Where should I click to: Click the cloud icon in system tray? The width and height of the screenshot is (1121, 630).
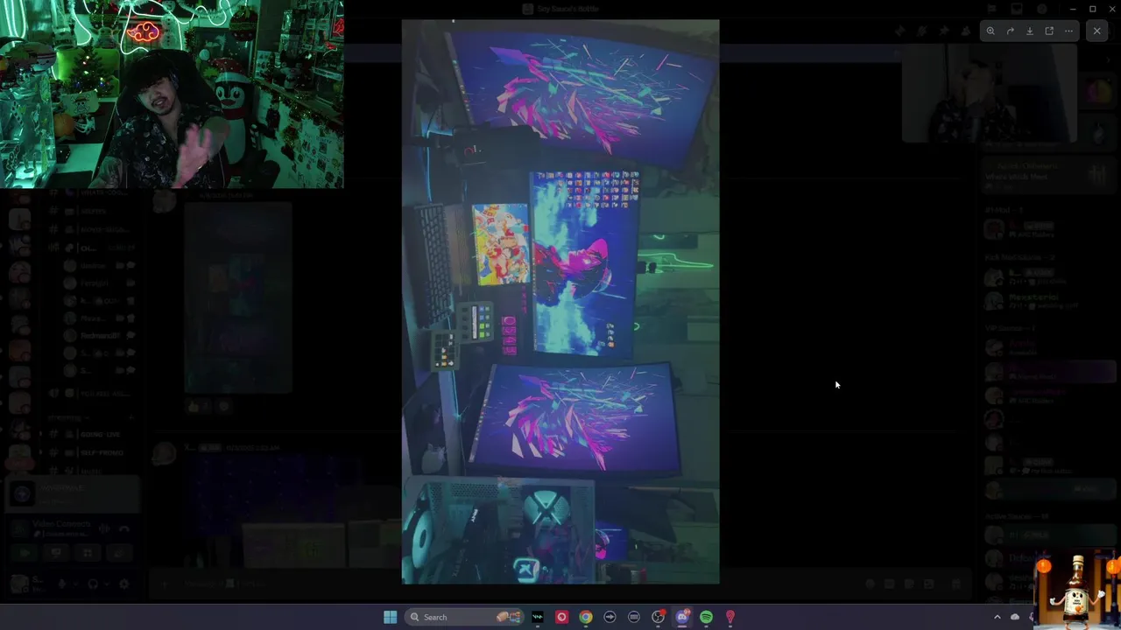click(1015, 617)
